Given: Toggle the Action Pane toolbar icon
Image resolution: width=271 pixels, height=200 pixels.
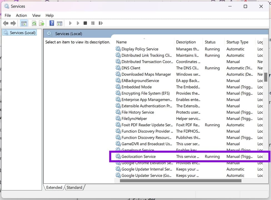Looking at the screenshot, I should (60, 23).
